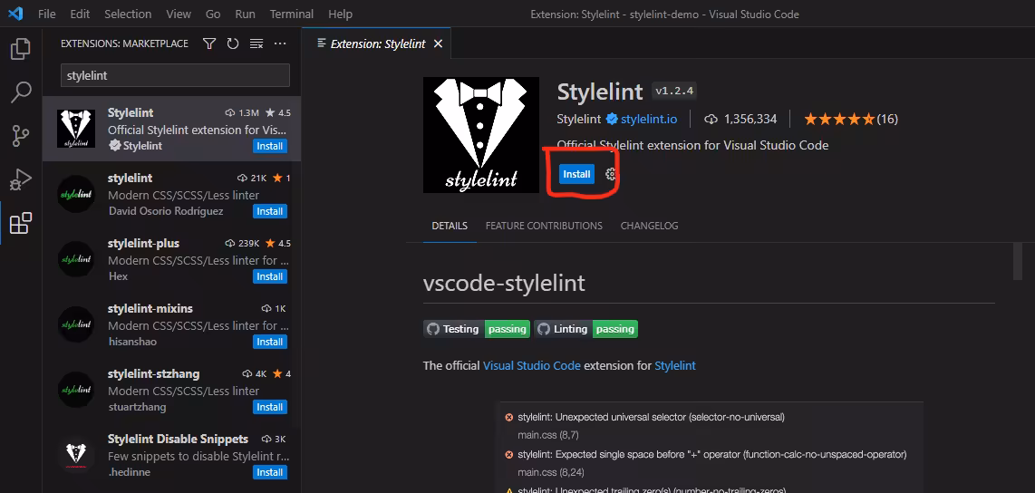Select the stylelint-stzhang list entry
Image resolution: width=1035 pixels, height=493 pixels.
[171, 390]
